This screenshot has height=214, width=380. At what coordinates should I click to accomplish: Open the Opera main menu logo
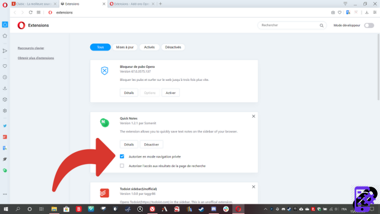click(5, 5)
